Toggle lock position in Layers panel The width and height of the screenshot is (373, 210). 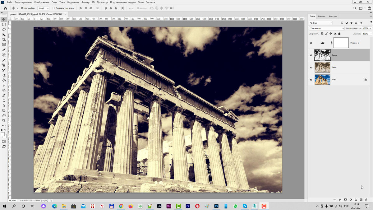tap(331, 34)
